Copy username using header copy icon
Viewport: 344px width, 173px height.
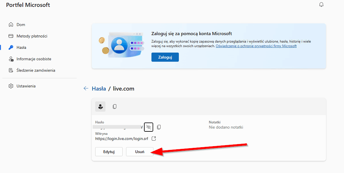tap(114, 107)
